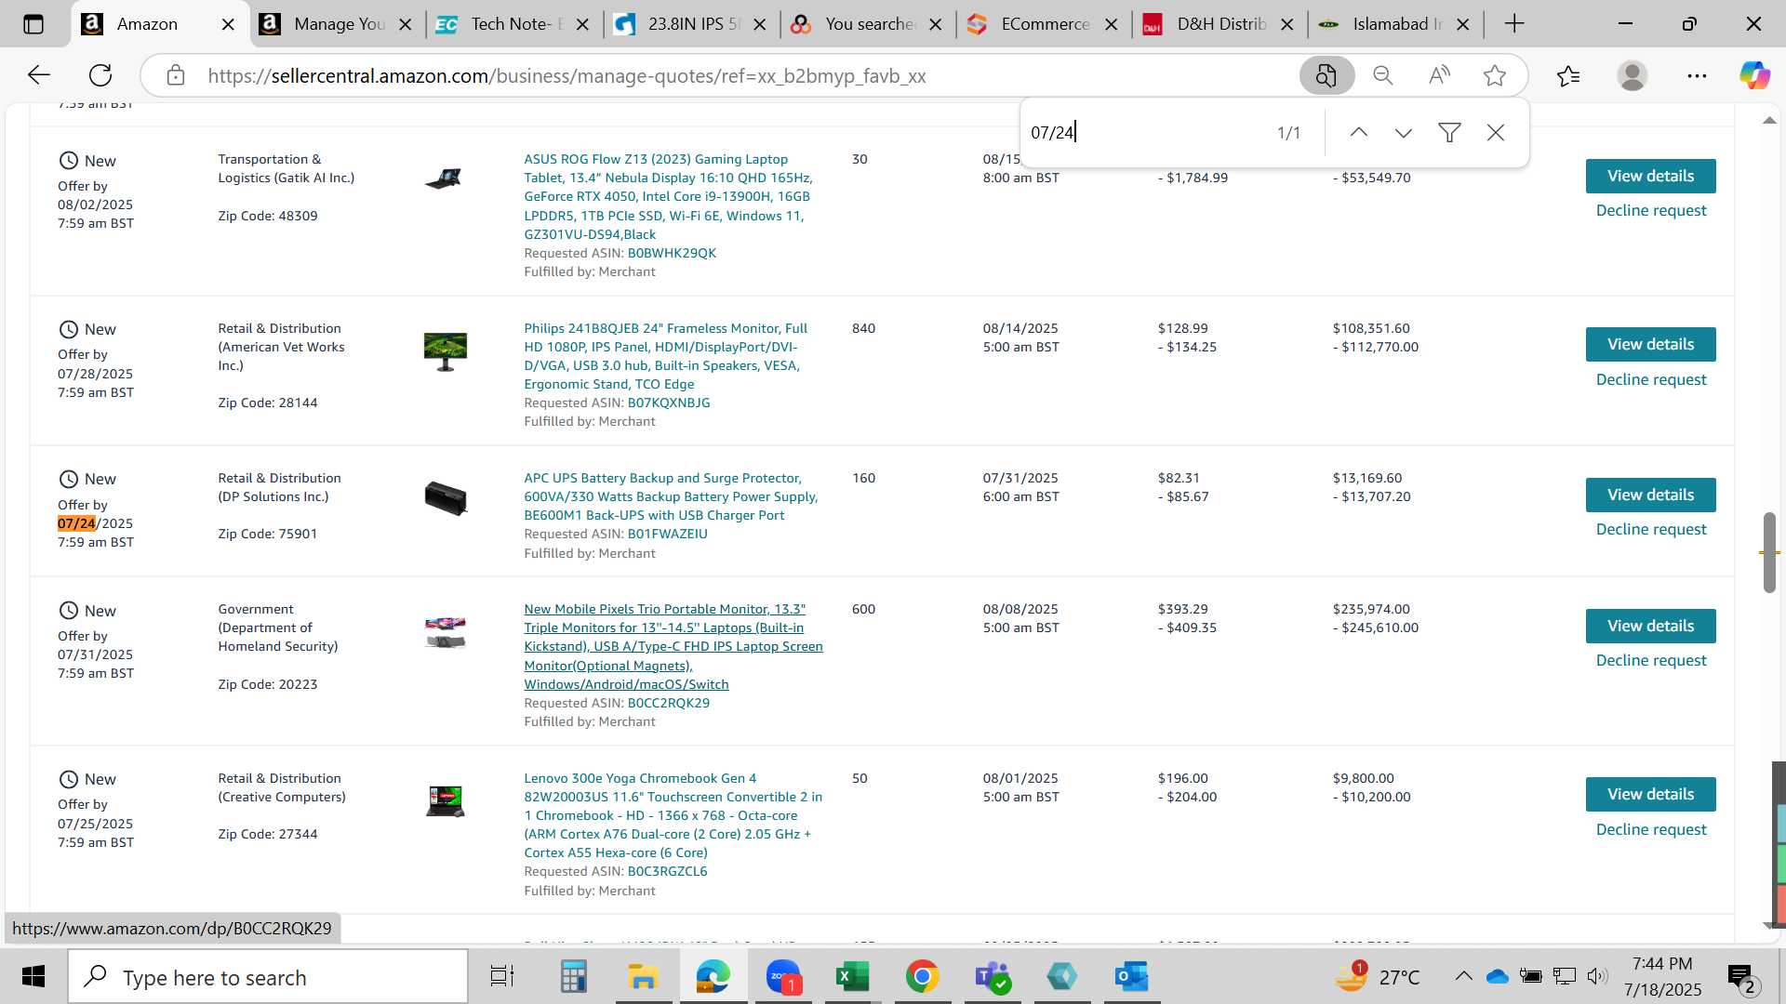Open Microsoft Teams from the taskbar
1786x1004 pixels.
tap(993, 977)
